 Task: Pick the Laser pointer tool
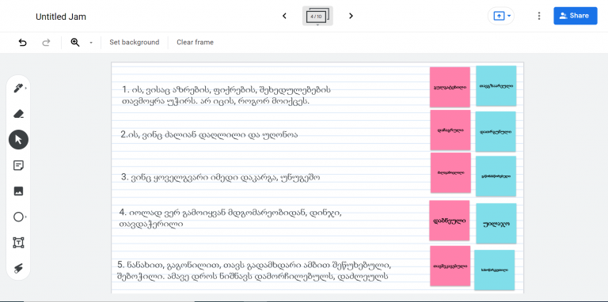point(18,268)
